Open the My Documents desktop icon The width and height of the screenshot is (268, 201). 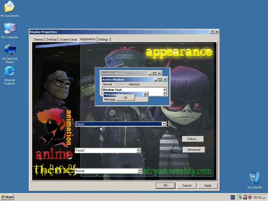[10, 9]
